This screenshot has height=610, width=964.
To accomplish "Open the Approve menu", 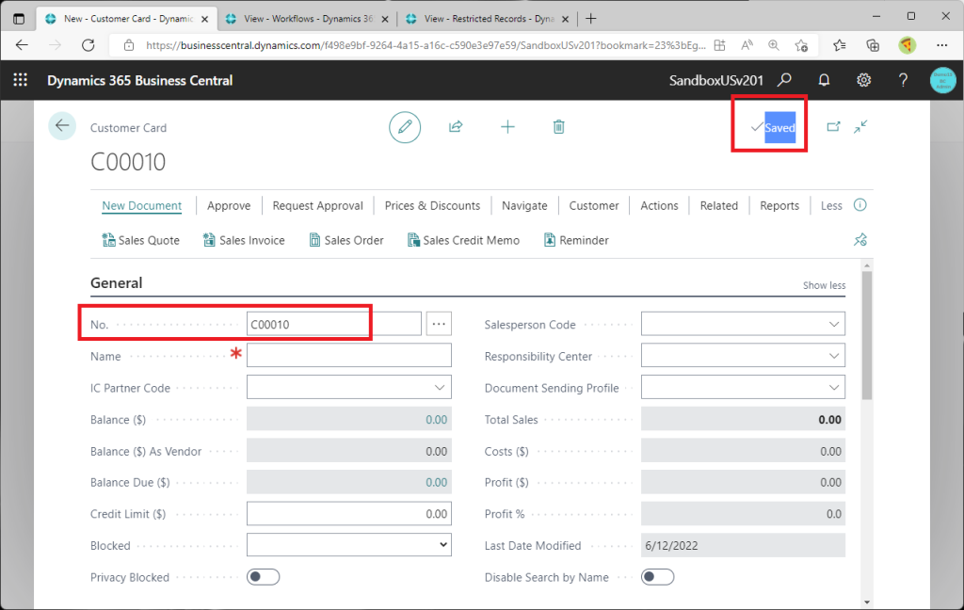I will click(x=229, y=205).
